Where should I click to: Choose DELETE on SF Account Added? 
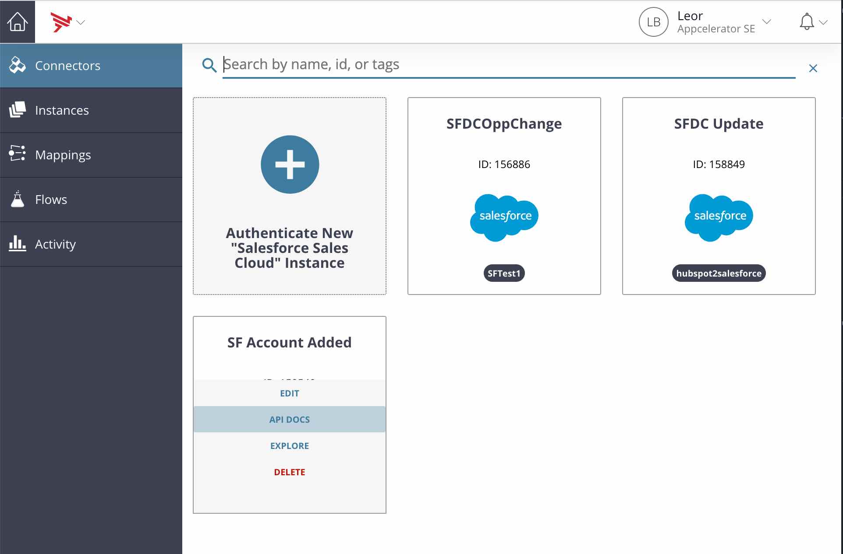coord(290,472)
